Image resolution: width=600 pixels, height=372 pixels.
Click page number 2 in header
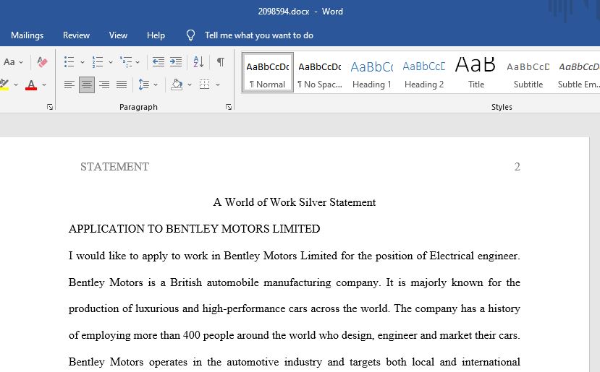click(517, 167)
